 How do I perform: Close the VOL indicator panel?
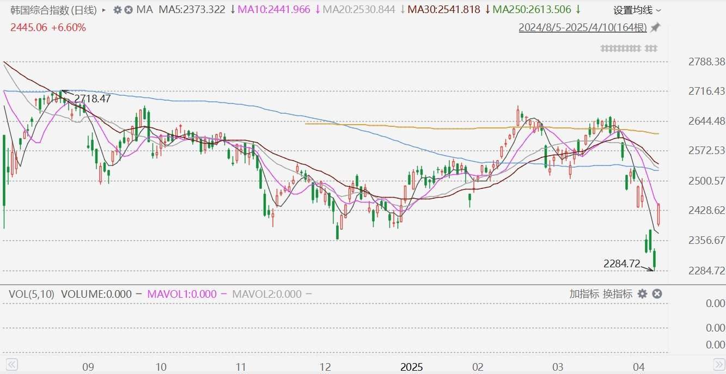coord(657,294)
